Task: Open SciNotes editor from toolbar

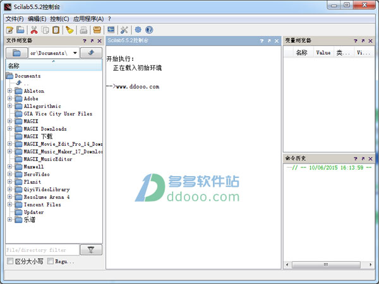Action: pyautogui.click(x=9, y=30)
